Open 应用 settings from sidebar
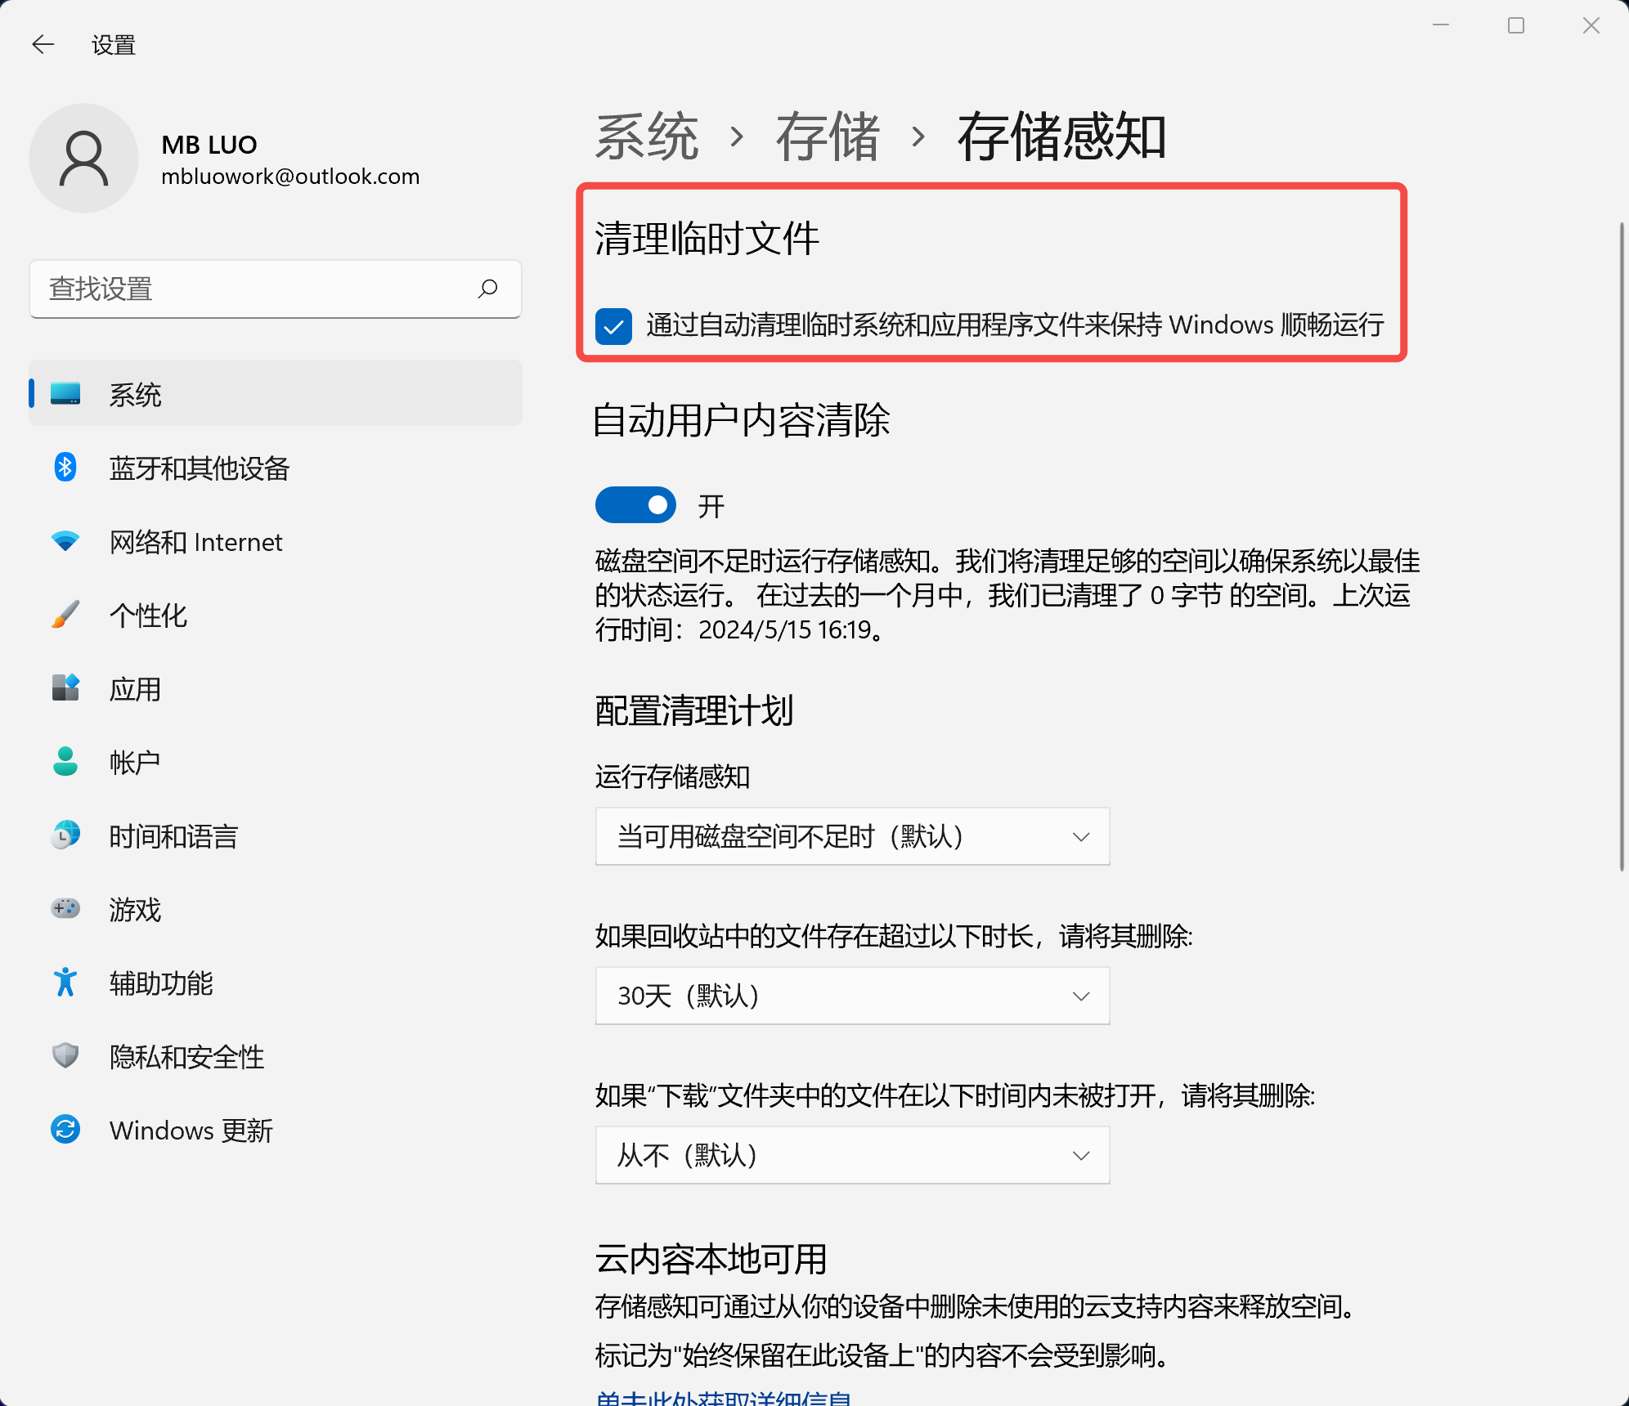The image size is (1629, 1406). coord(135,689)
